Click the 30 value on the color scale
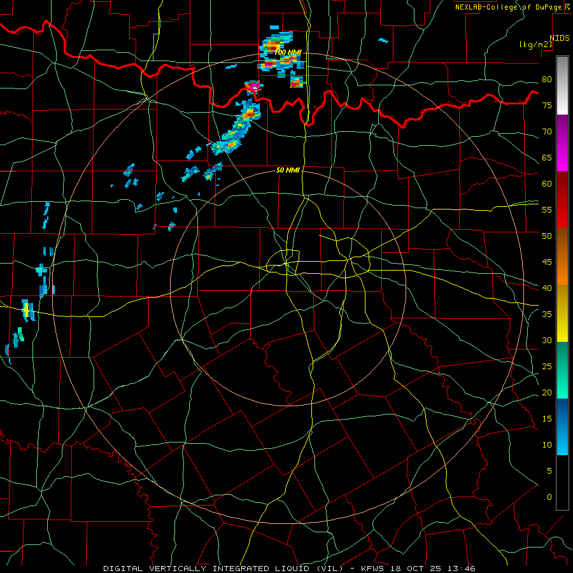 (547, 340)
